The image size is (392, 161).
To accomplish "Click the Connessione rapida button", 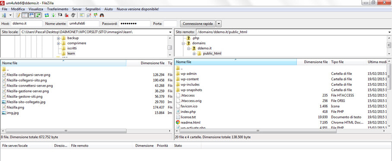I will point(198,24).
